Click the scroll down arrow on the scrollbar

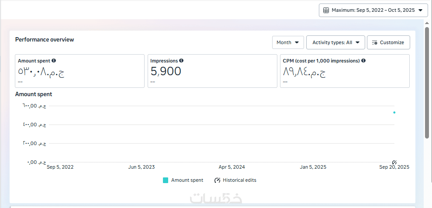pos(427,205)
